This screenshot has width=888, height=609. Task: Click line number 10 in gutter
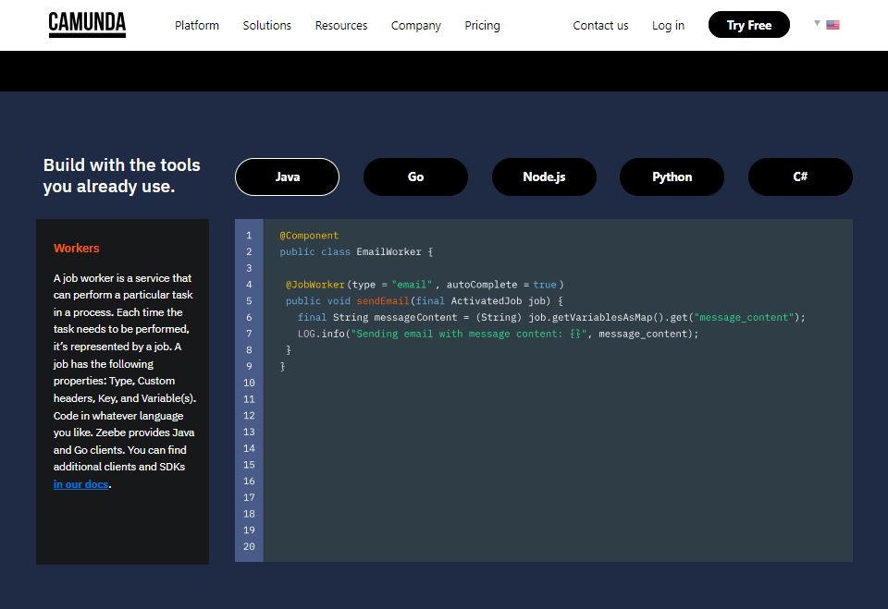pos(249,383)
